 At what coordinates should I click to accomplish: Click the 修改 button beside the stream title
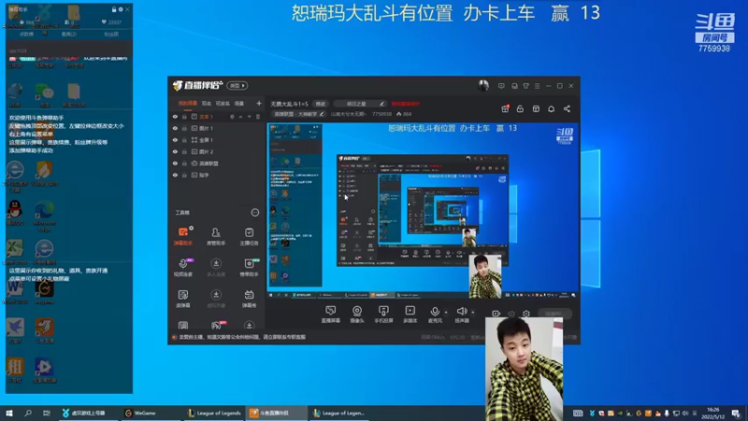pos(320,104)
